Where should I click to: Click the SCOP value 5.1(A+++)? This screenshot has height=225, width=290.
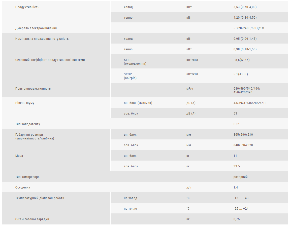point(241,74)
